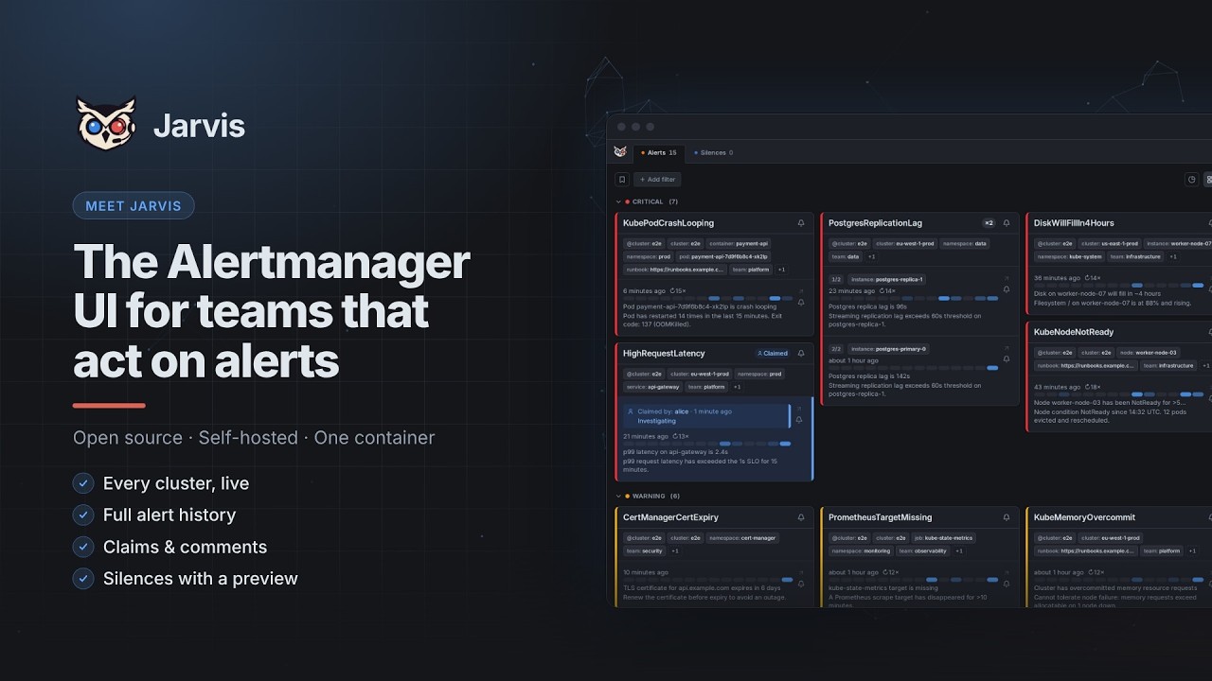Viewport: 1212px width, 681px height.
Task: Click the bell for the postgres-primary-0 instance
Action: point(1007,360)
